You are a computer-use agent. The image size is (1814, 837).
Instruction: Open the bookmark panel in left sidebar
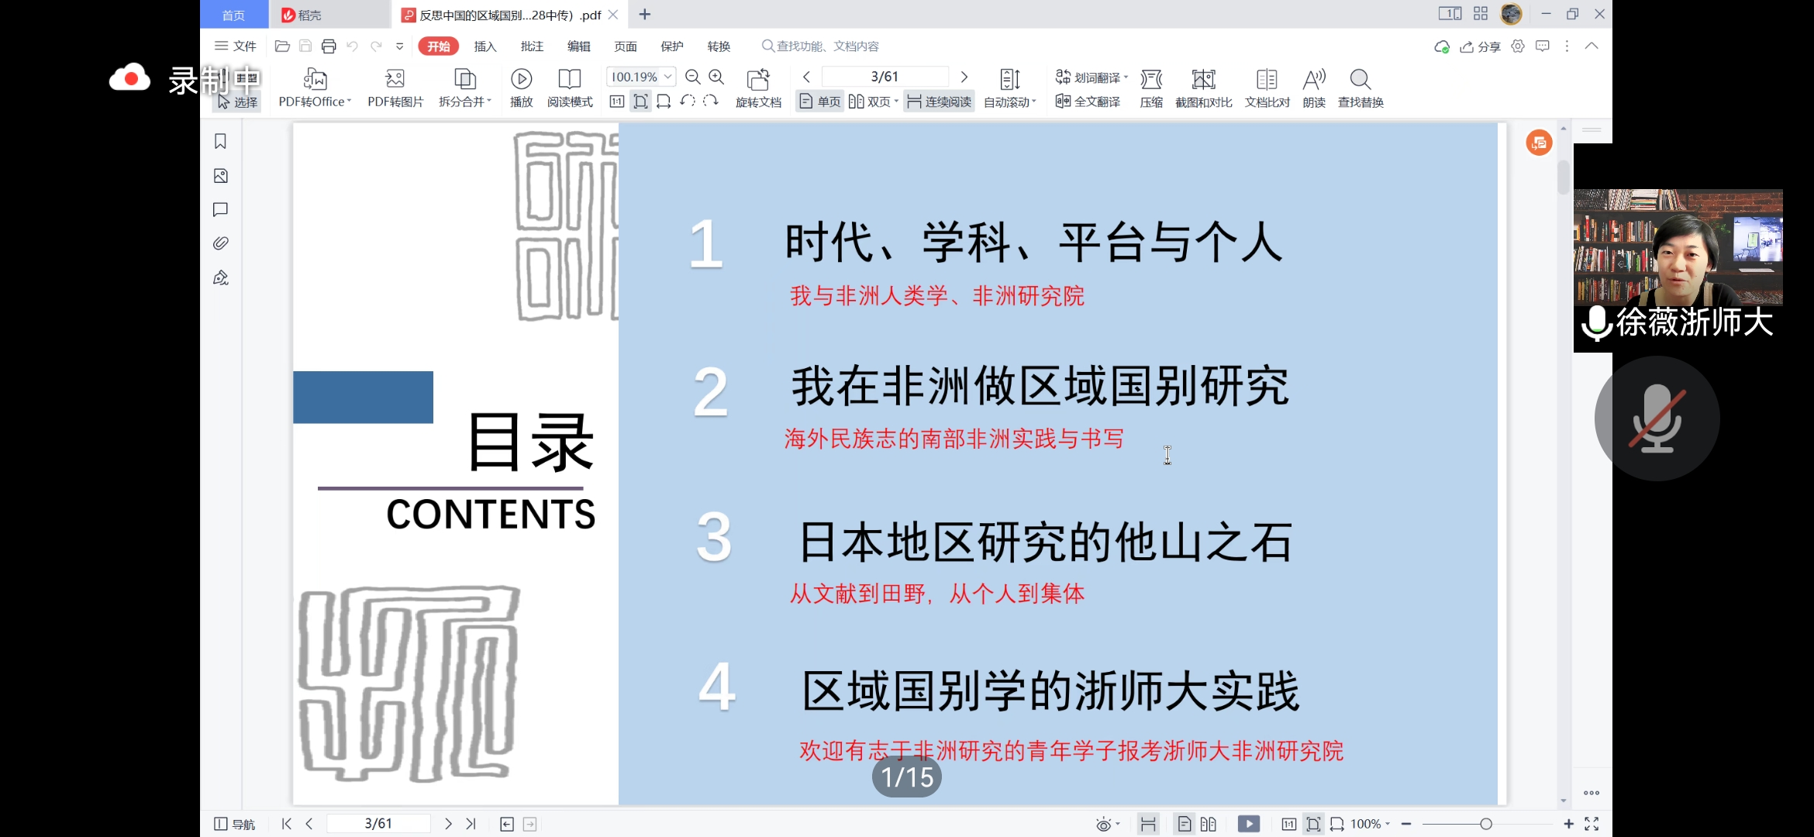coord(221,142)
